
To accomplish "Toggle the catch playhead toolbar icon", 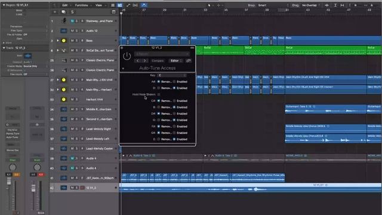I will pyautogui.click(x=144, y=5).
